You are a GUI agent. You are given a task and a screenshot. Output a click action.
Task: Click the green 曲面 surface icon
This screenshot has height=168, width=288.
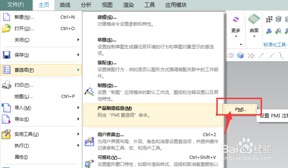[x=254, y=19]
